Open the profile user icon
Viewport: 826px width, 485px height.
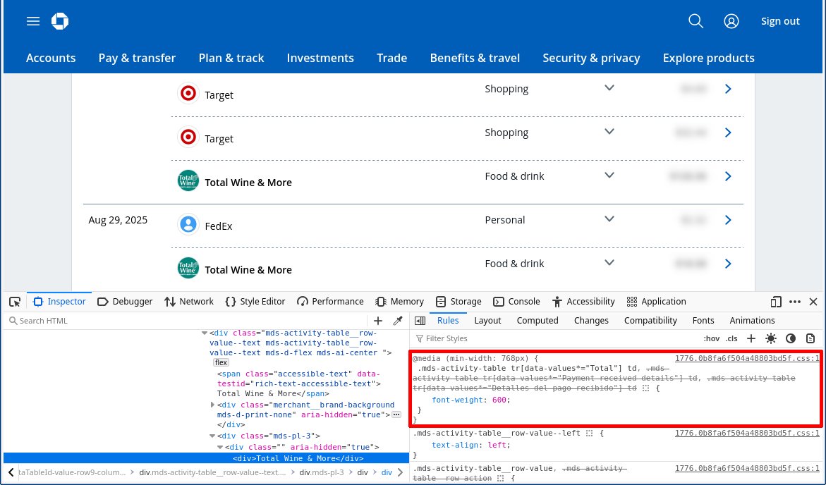(731, 21)
